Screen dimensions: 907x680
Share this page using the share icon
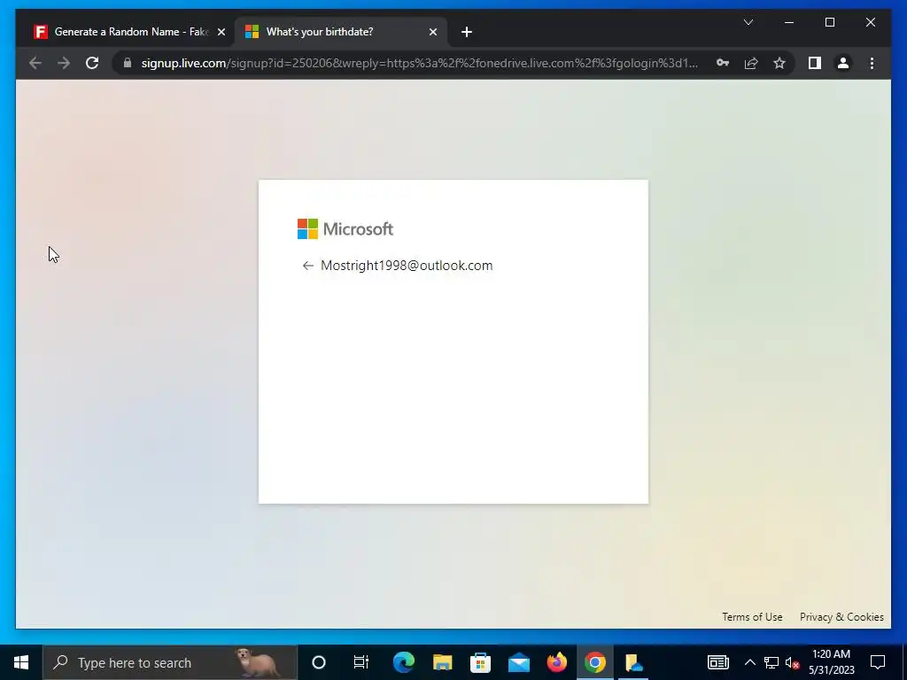click(x=751, y=63)
